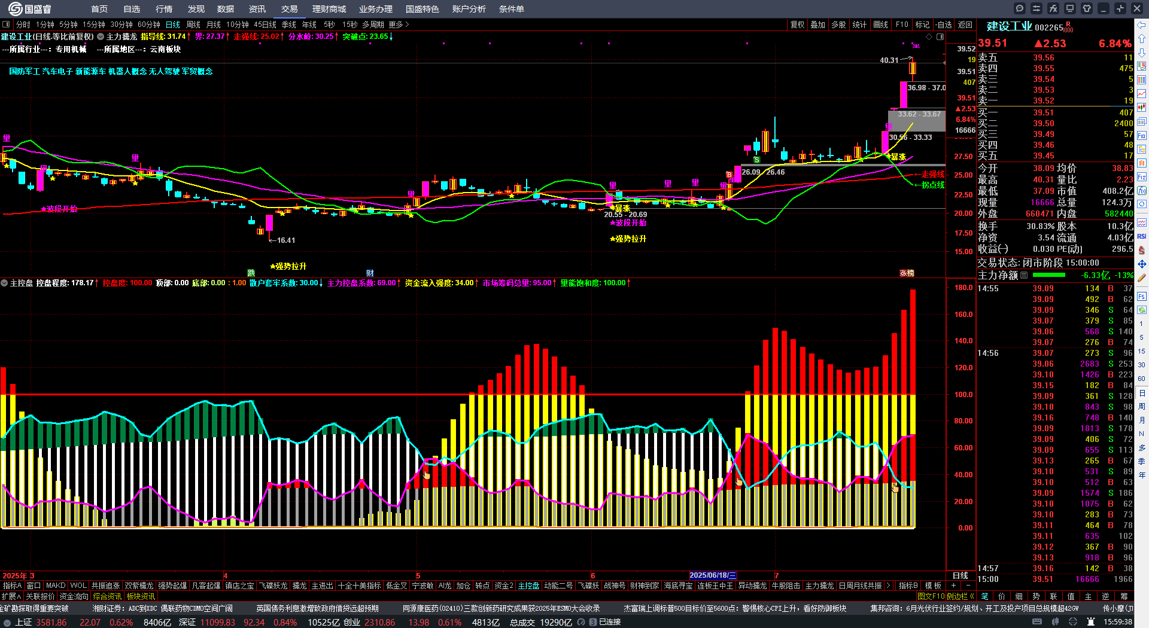Click the 返回 return button
Screen dimensions: 1149x628
tap(965, 25)
